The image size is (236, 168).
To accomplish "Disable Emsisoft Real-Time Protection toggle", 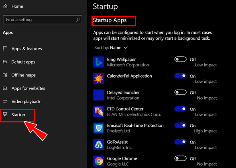I will 180,125.
